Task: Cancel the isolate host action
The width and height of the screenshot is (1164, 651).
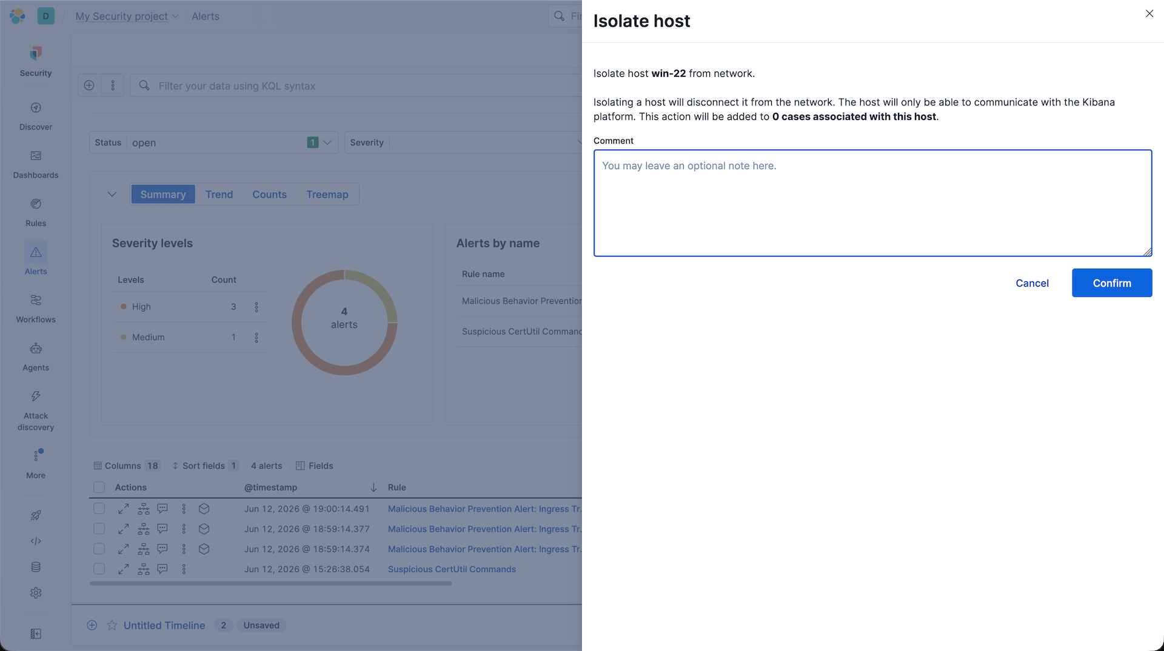Action: pos(1032,283)
